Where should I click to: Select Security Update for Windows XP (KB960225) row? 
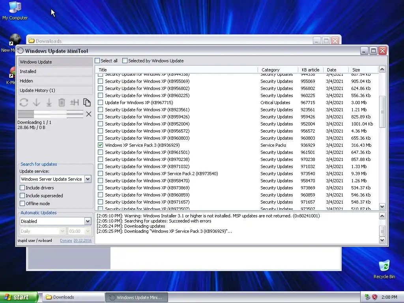pos(237,95)
